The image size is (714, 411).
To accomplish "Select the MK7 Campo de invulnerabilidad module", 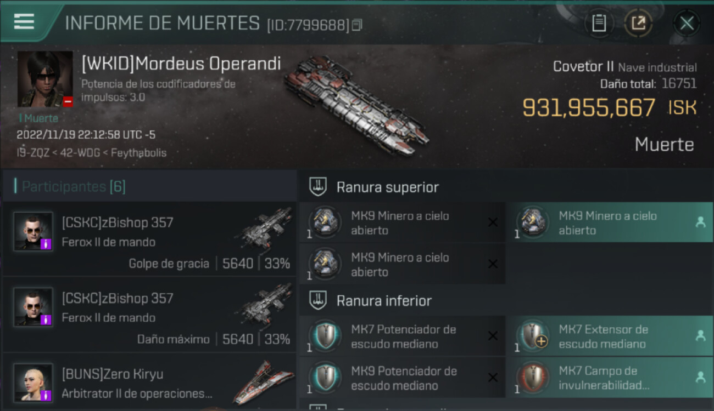I will coord(610,378).
